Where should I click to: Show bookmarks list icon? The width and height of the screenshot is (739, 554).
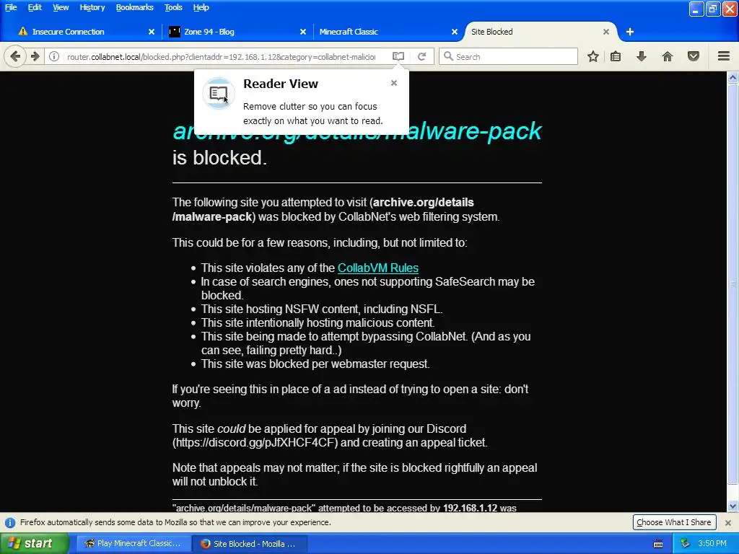[x=616, y=56]
